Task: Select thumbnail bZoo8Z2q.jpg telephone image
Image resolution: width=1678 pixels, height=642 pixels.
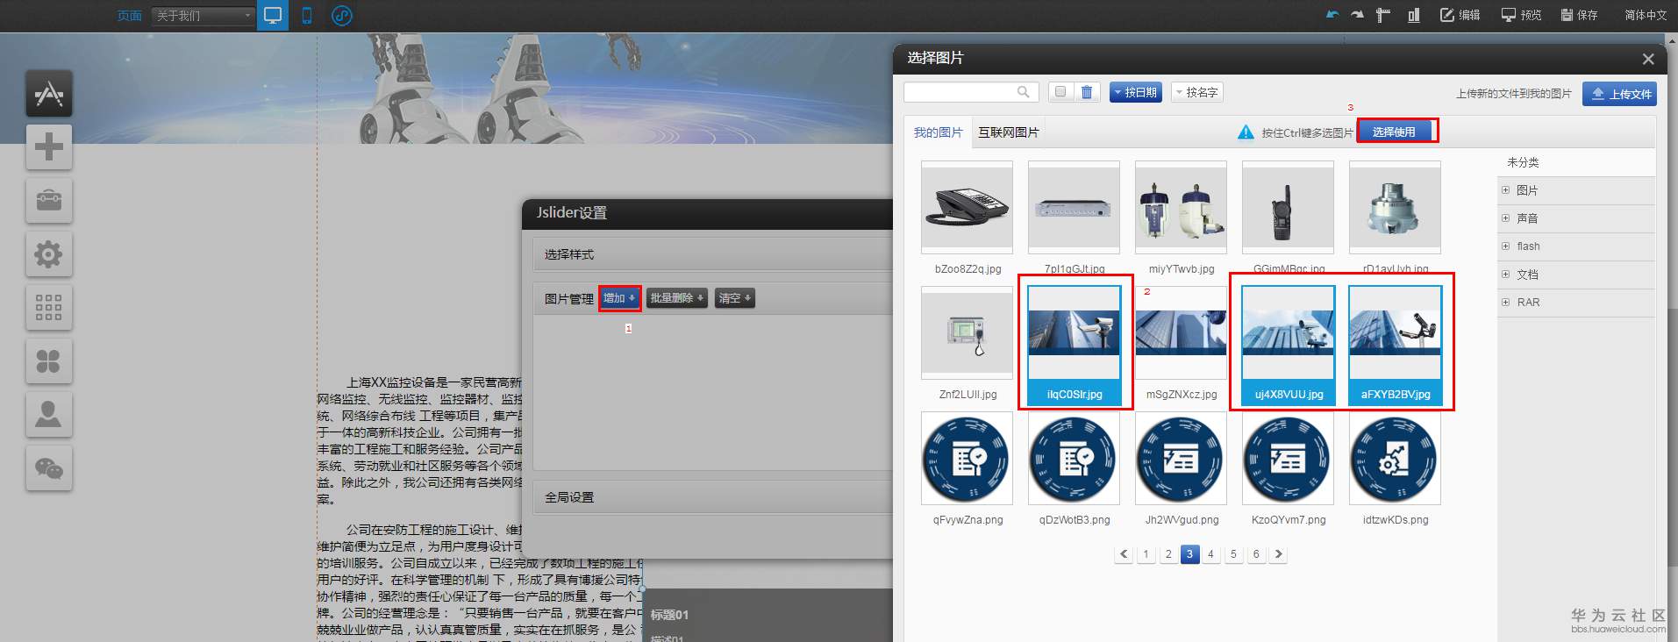Action: [967, 208]
